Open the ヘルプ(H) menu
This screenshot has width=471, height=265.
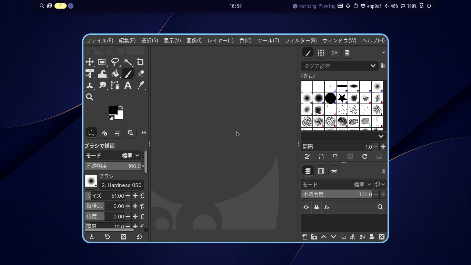(x=373, y=40)
